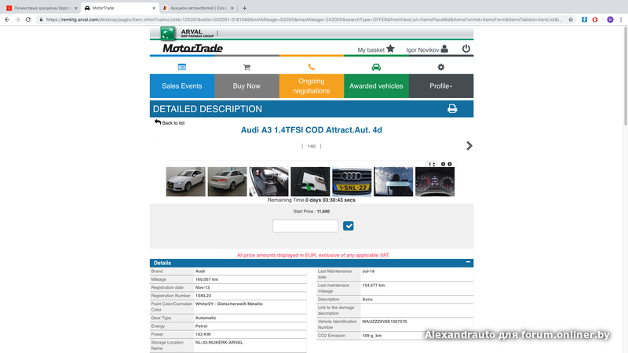The image size is (628, 353).
Task: Click the Back to list arrow icon
Action: coord(158,122)
